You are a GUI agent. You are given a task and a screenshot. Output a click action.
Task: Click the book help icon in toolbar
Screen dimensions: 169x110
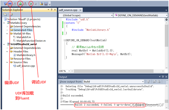point(46,4)
